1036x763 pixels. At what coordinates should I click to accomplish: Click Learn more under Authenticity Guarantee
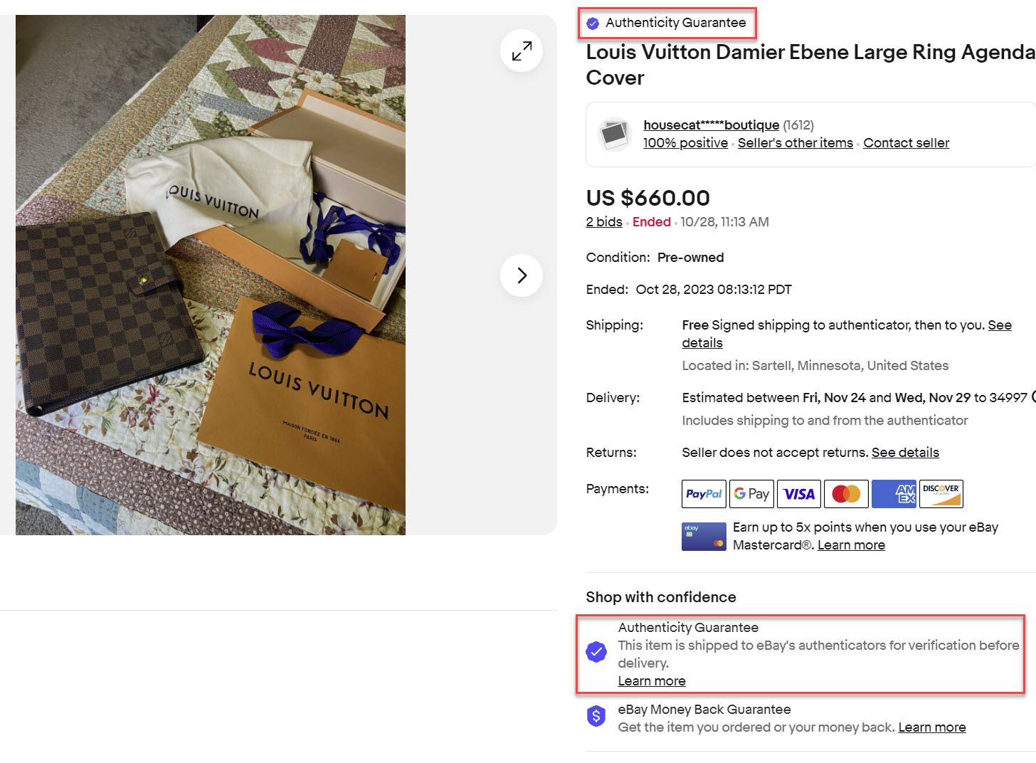coord(652,681)
